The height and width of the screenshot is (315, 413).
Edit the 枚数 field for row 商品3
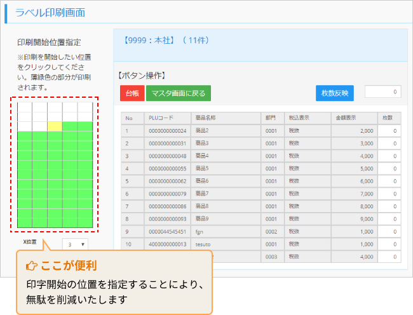click(389, 144)
